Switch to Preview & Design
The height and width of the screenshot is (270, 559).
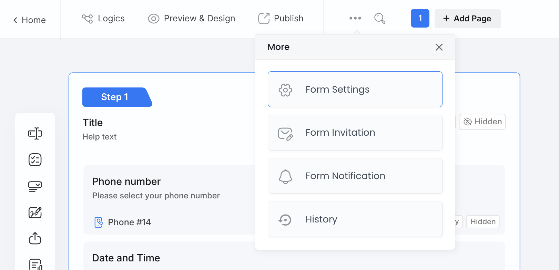pos(192,18)
